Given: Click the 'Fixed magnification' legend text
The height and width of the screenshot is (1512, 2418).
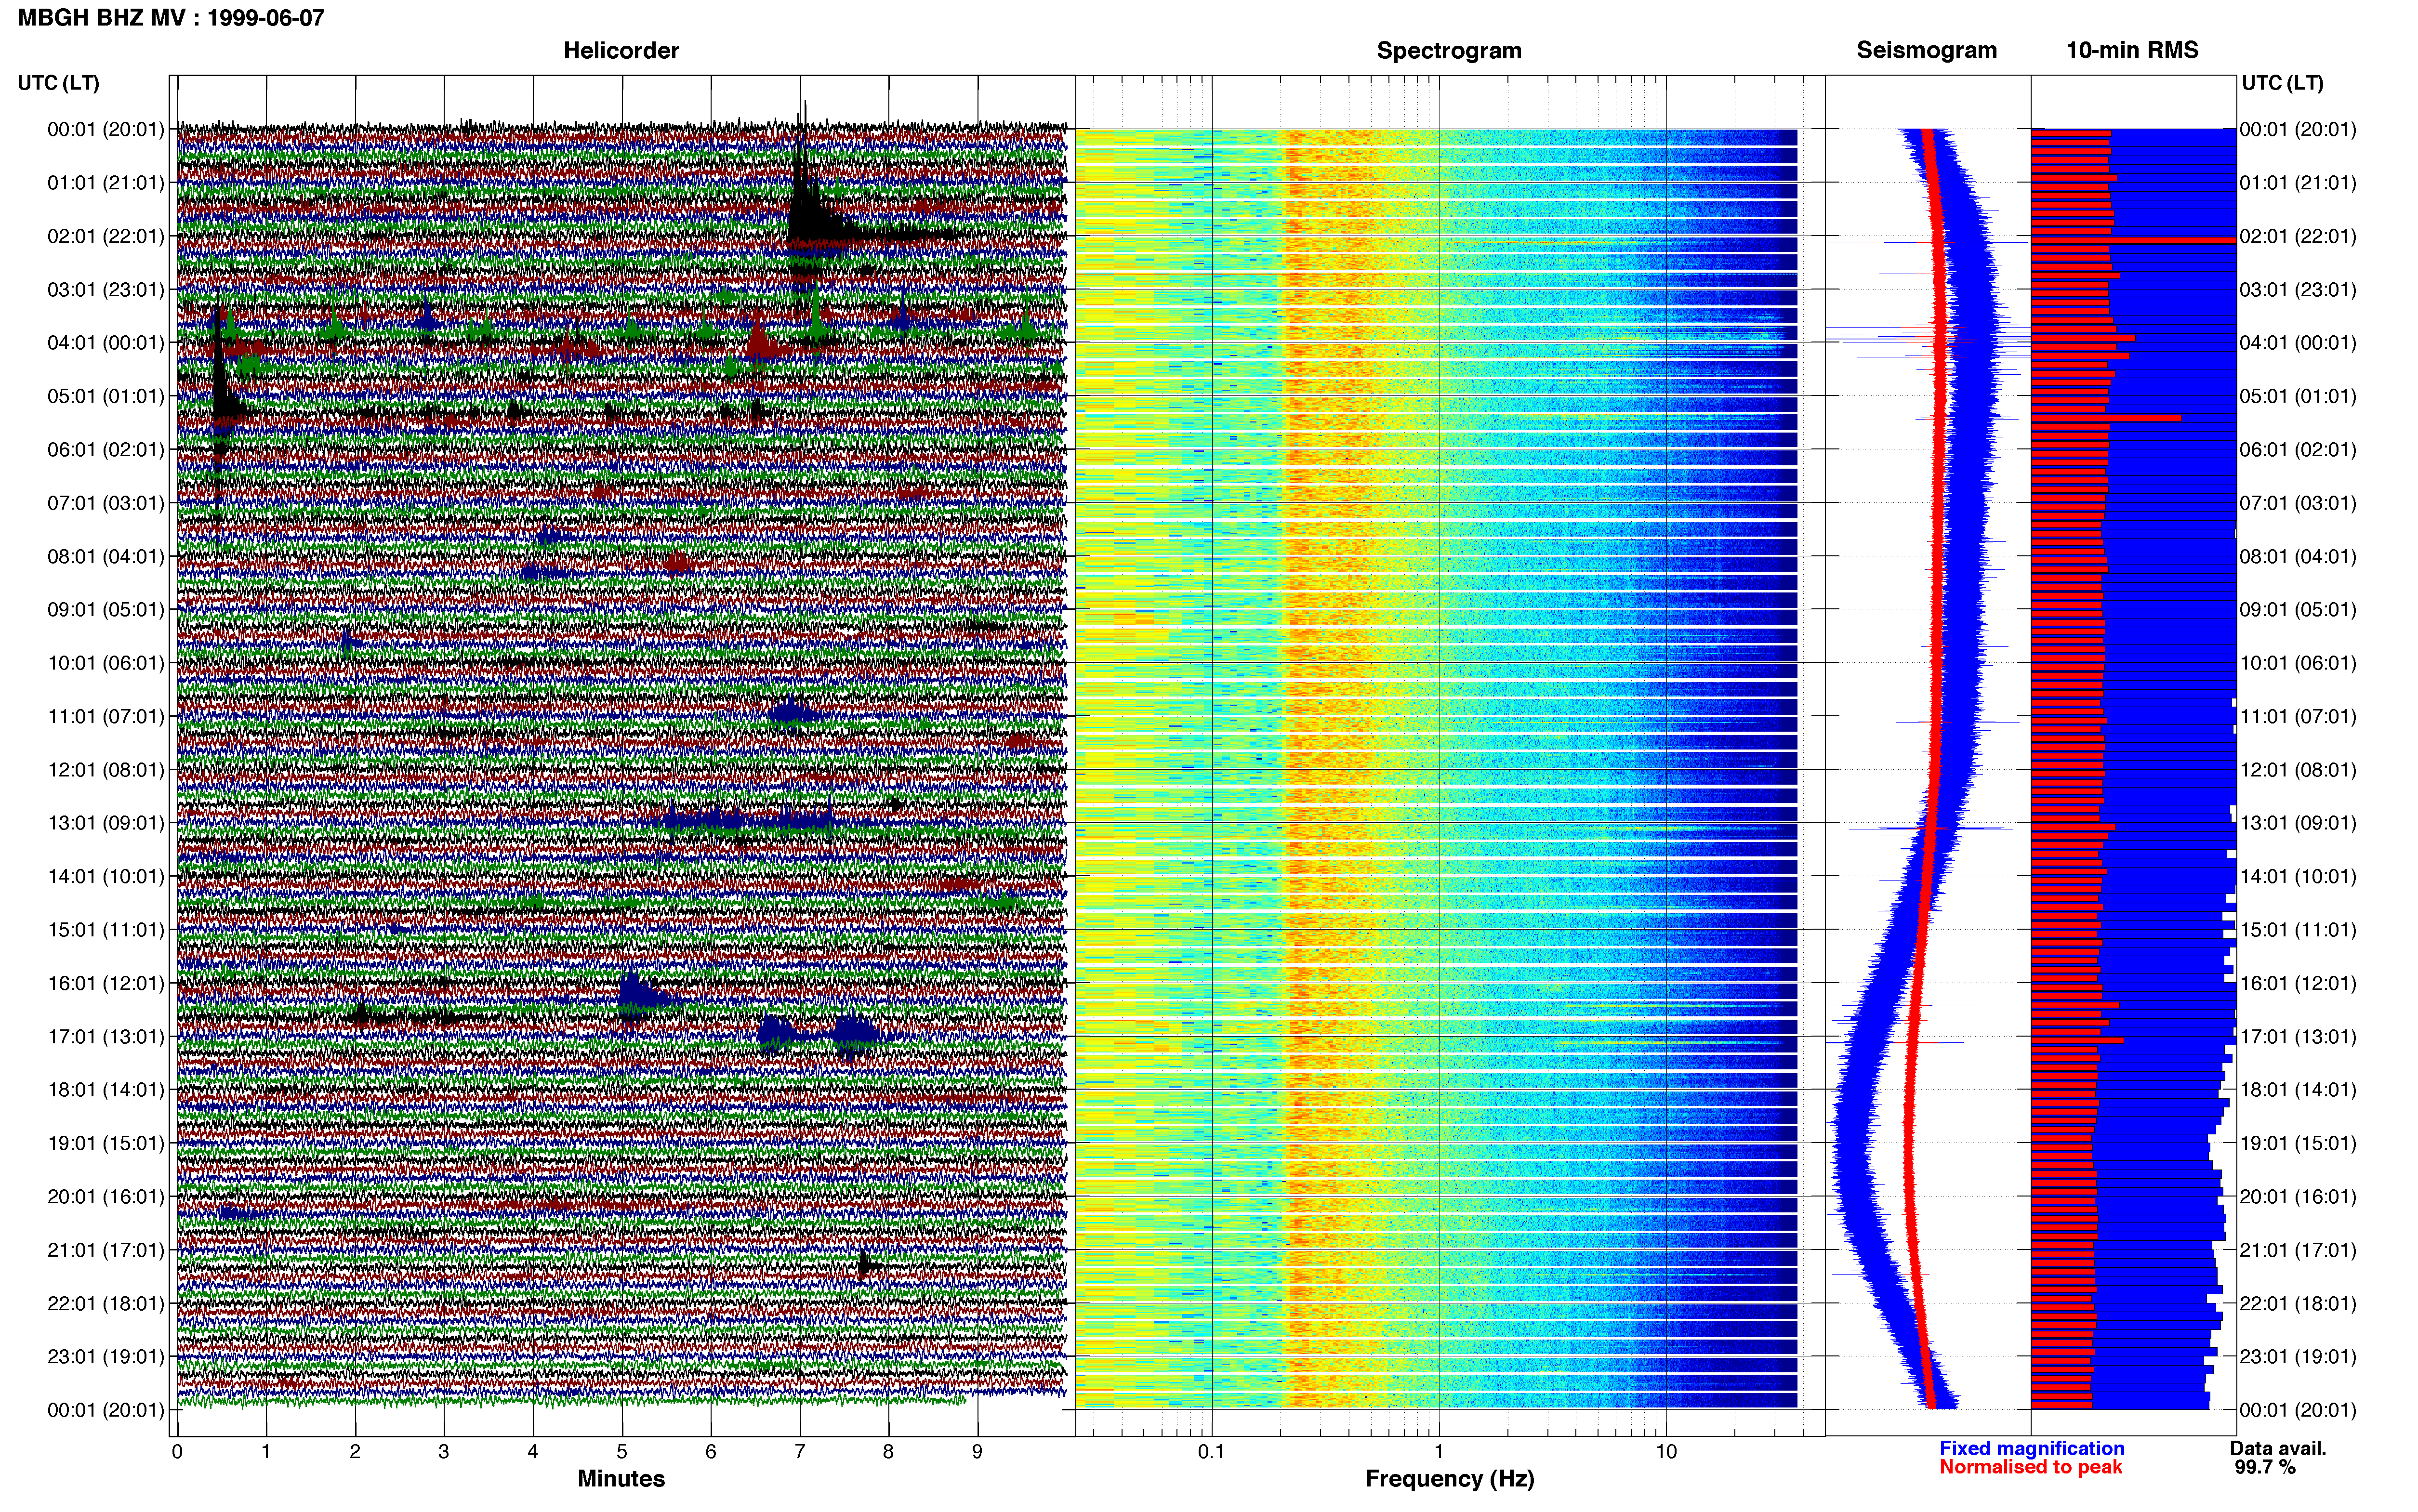Looking at the screenshot, I should point(2031,1448).
